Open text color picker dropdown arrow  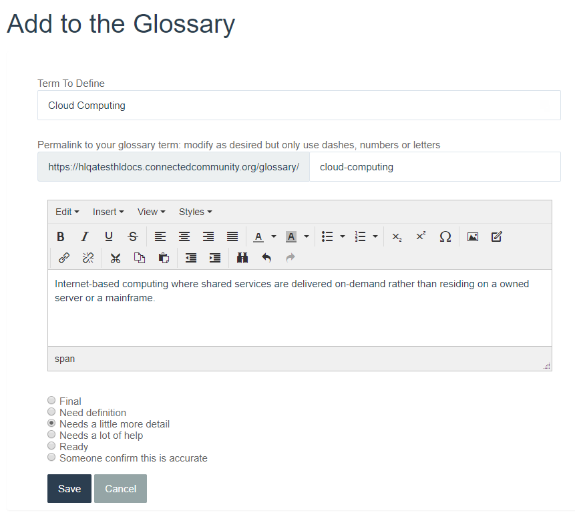click(274, 236)
